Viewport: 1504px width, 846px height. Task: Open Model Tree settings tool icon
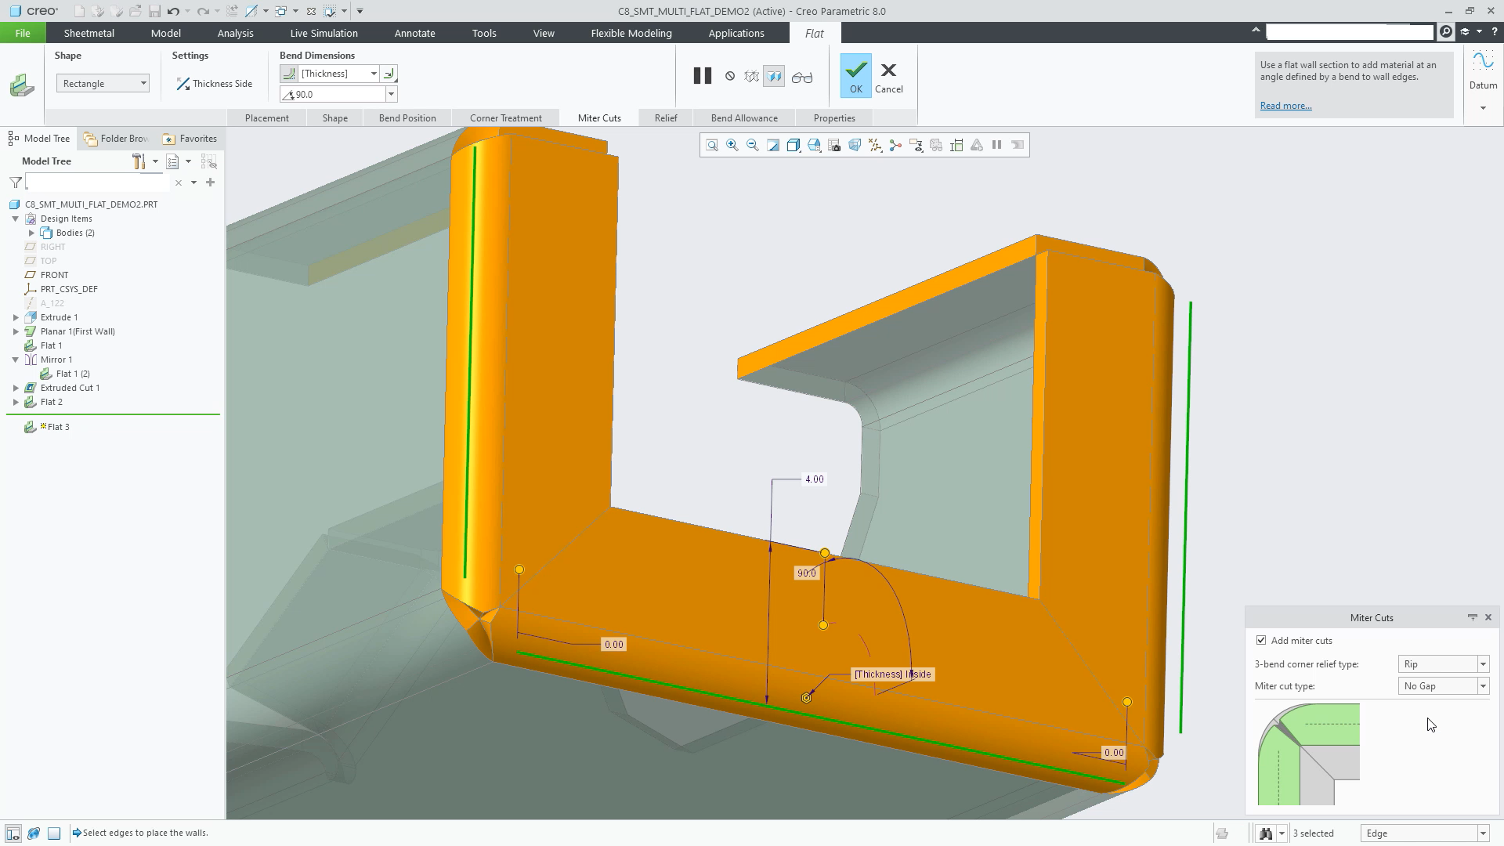[139, 161]
